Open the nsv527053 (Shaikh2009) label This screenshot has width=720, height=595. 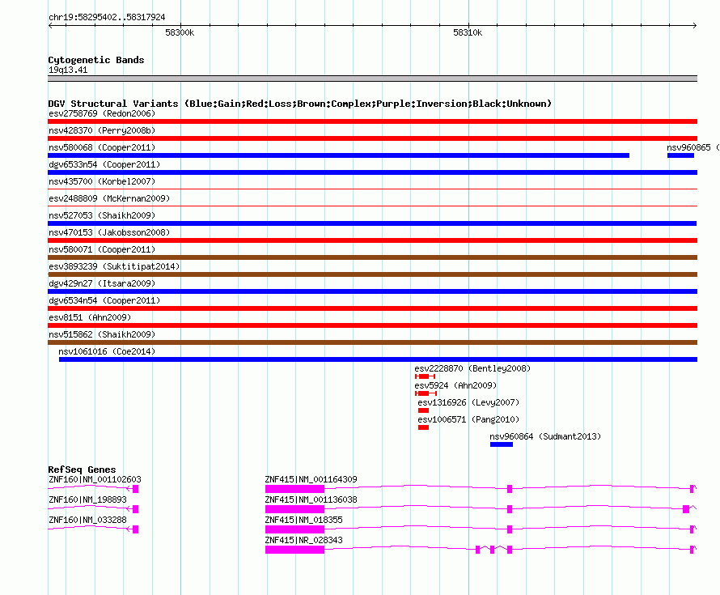102,215
